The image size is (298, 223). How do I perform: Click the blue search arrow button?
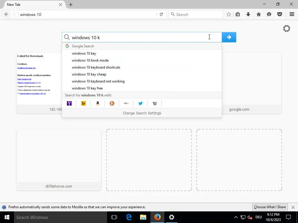pos(229,37)
